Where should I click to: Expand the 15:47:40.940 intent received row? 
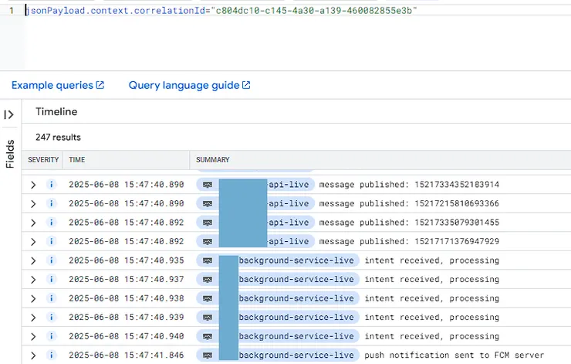pos(33,337)
